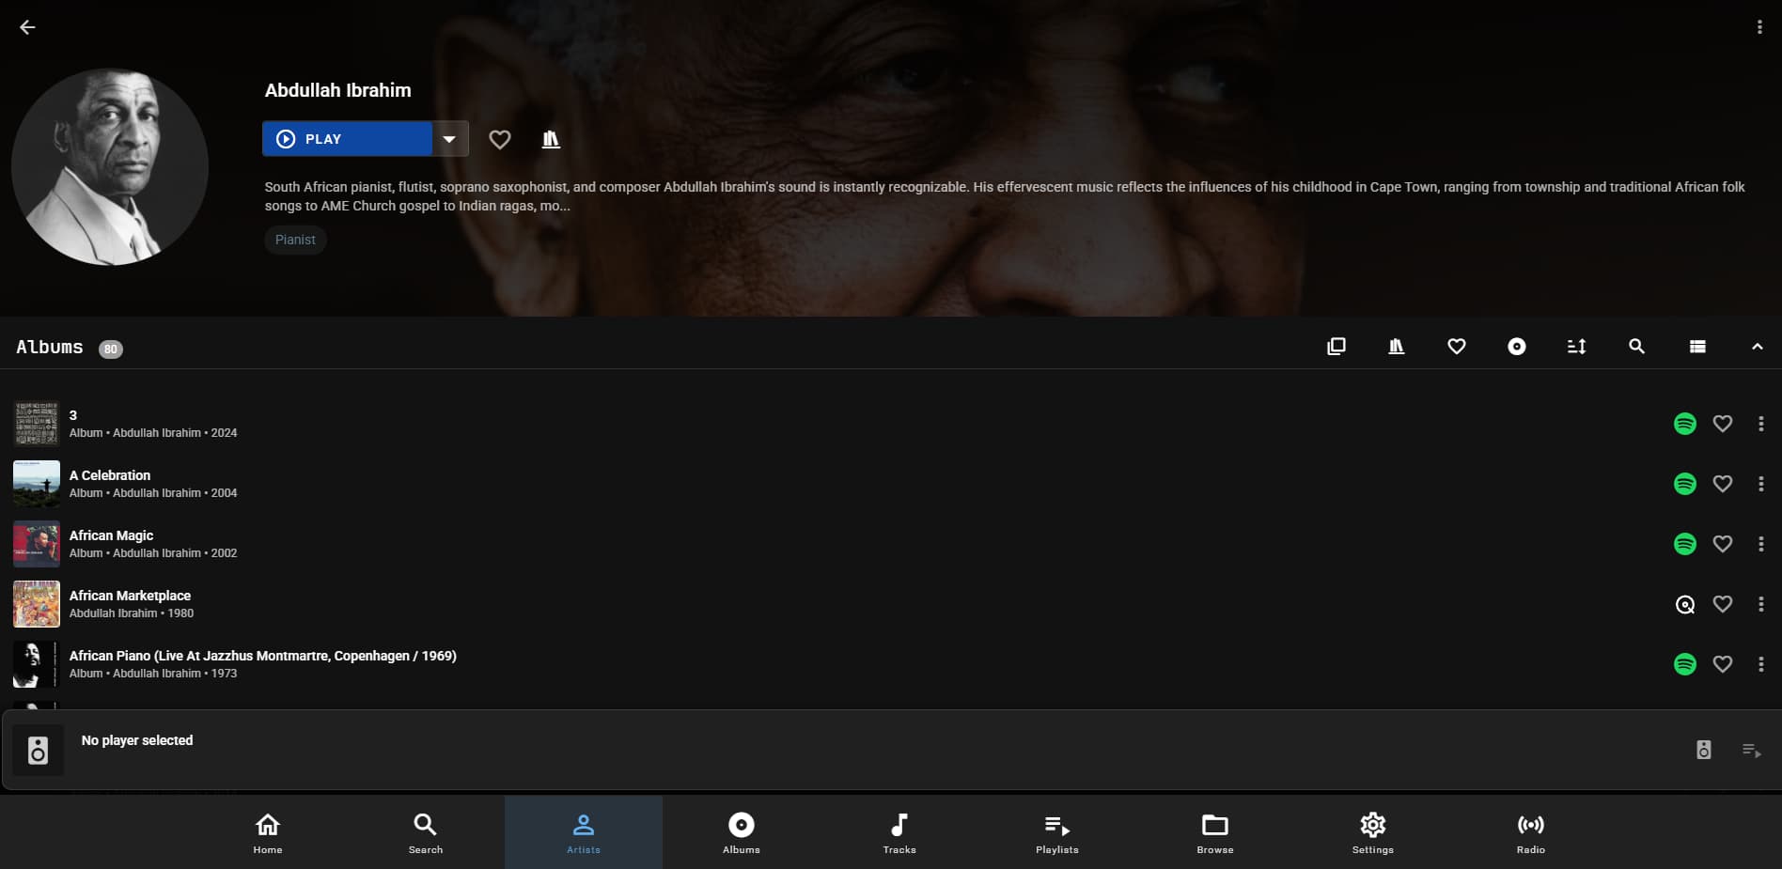
Task: Click the Spotify icon on African Magic
Action: tap(1685, 544)
